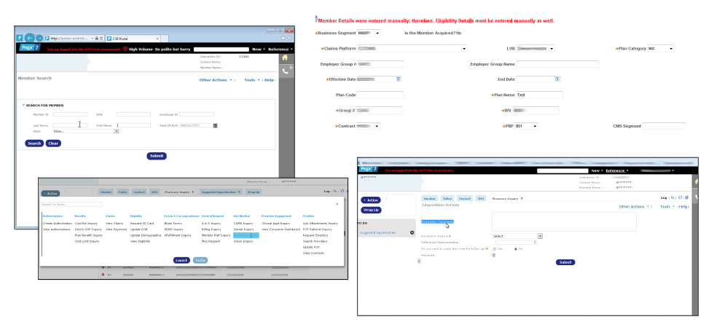703x322 pixels.
Task: Open the LOB dropdown
Action: pos(535,48)
